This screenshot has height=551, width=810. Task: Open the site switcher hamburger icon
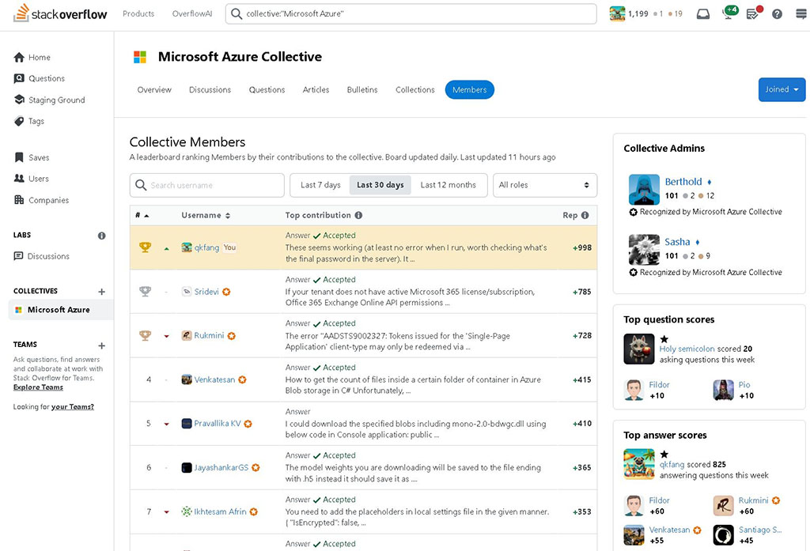801,14
